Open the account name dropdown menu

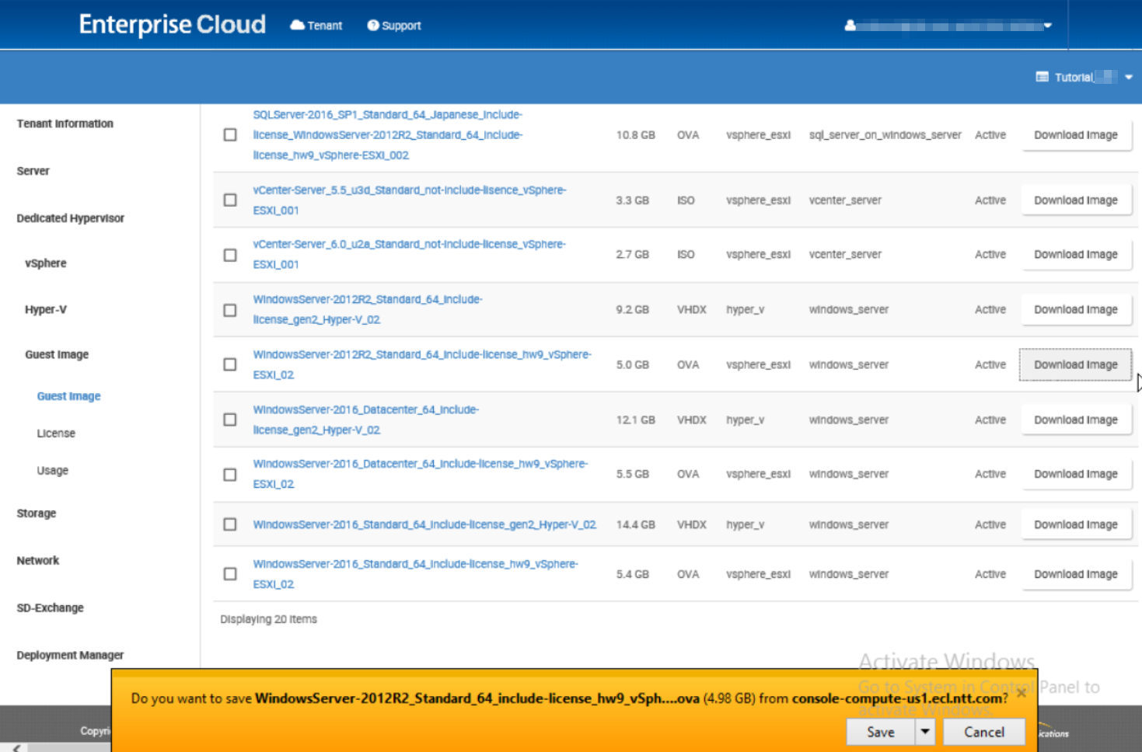click(x=1047, y=25)
